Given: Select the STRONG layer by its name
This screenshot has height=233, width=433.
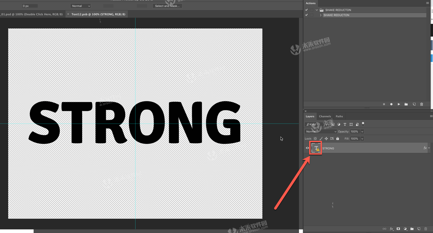Looking at the screenshot, I should (x=328, y=148).
